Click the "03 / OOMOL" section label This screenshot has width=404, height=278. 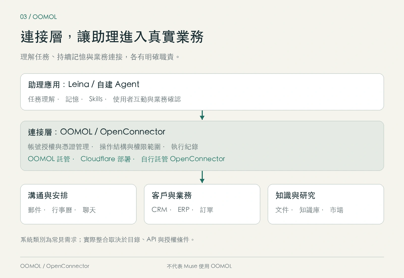[38, 17]
